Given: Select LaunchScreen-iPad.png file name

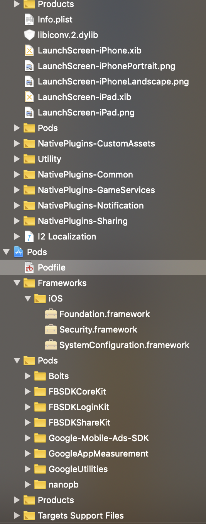Looking at the screenshot, I should tap(86, 112).
